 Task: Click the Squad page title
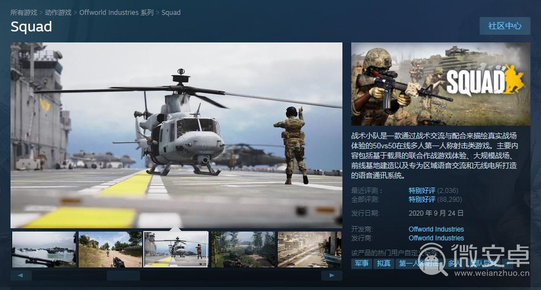[32, 27]
